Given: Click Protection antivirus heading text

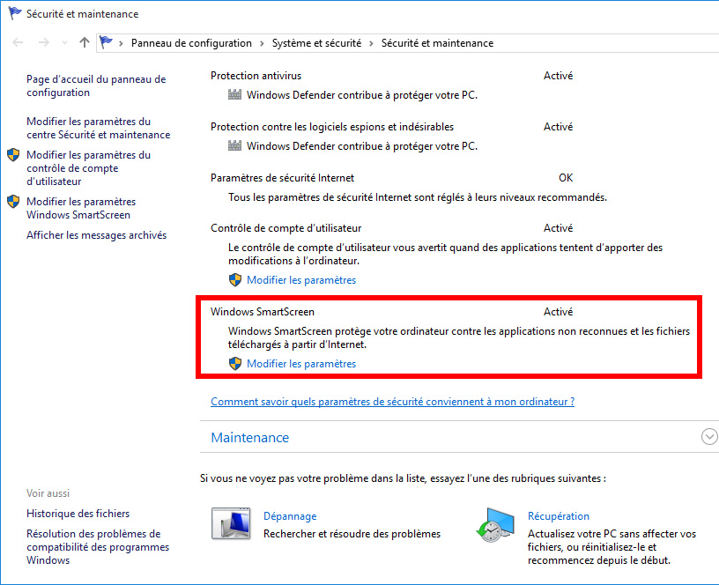Looking at the screenshot, I should (x=256, y=76).
